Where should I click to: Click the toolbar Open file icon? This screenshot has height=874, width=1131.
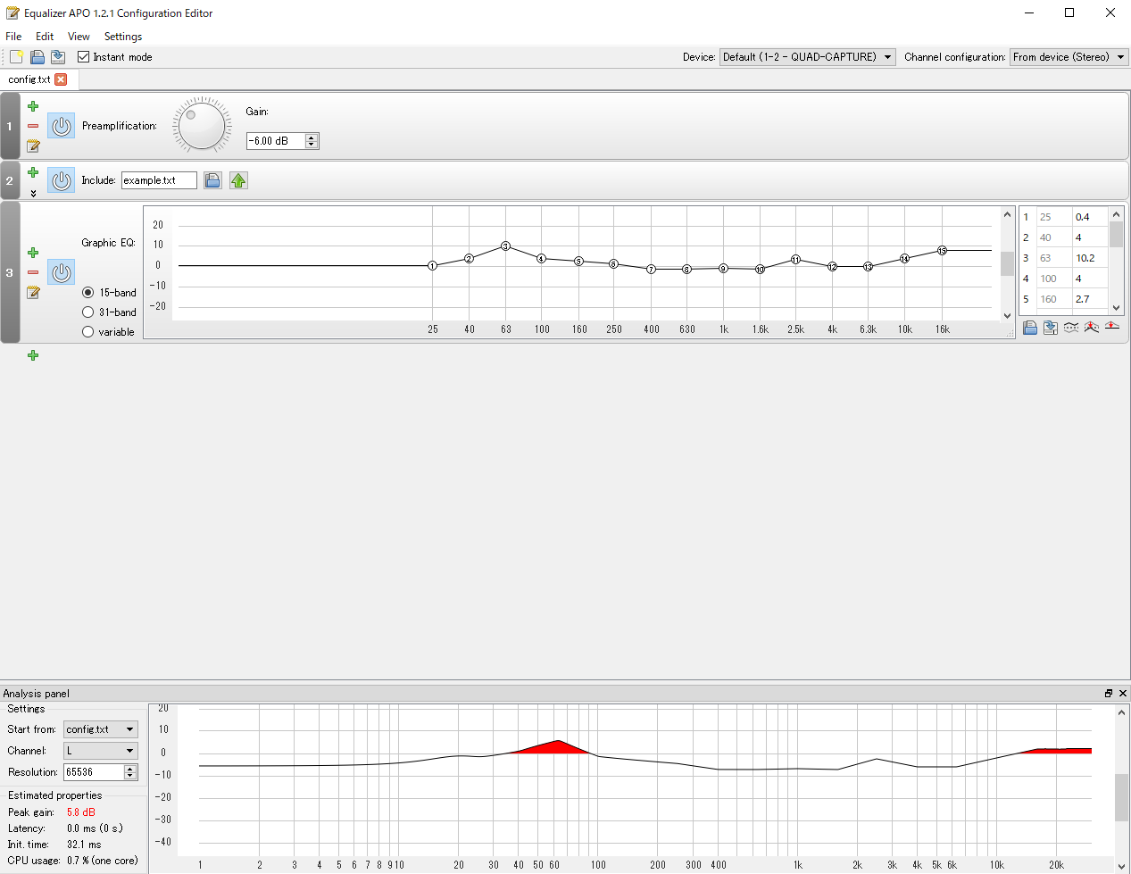(37, 57)
